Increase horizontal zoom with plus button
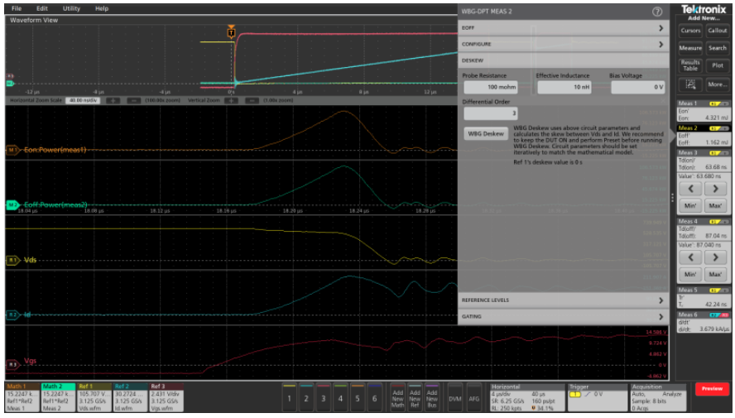 pos(113,100)
